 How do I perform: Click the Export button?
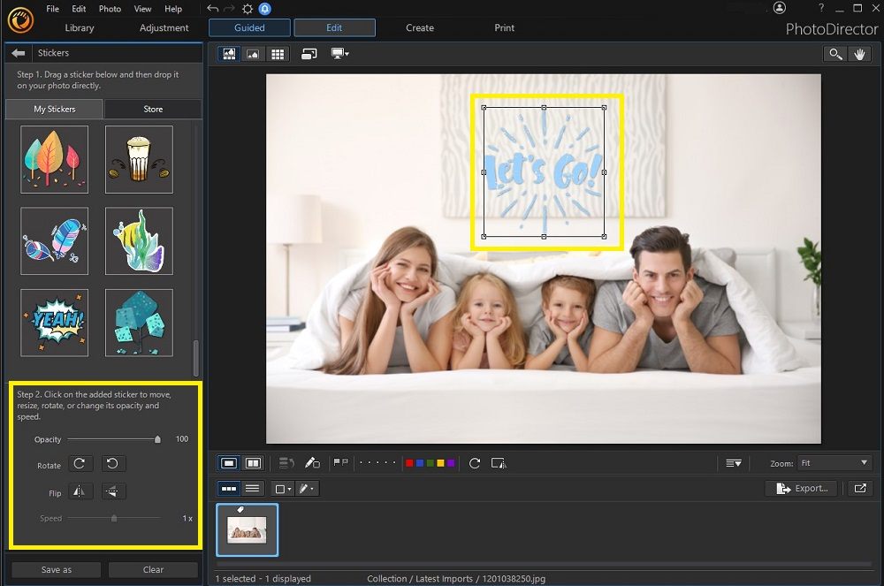point(800,488)
